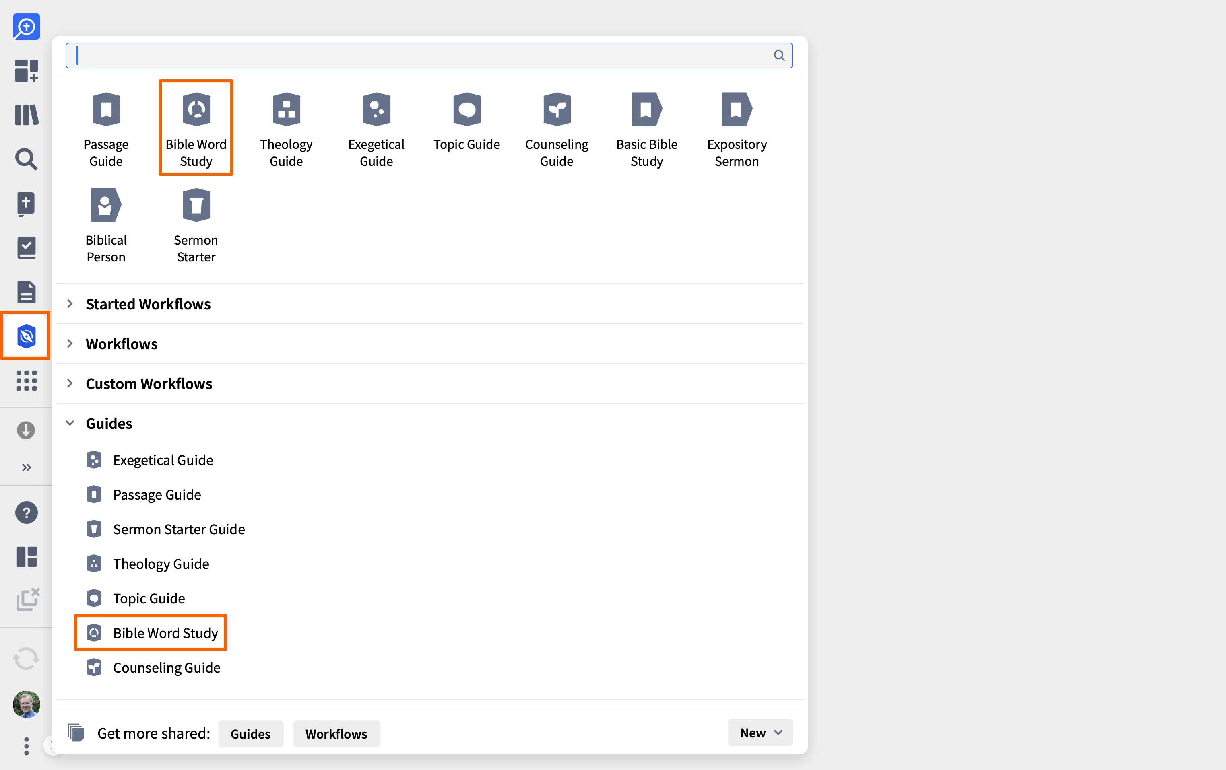Open the Sermon Starter tile
Viewport: 1226px width, 770px height.
196,224
